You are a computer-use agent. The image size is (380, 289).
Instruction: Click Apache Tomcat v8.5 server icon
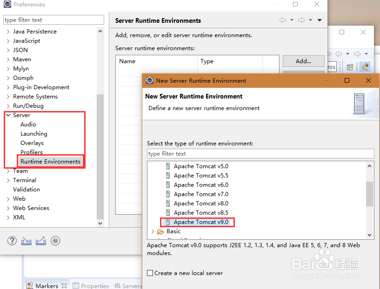pos(168,213)
